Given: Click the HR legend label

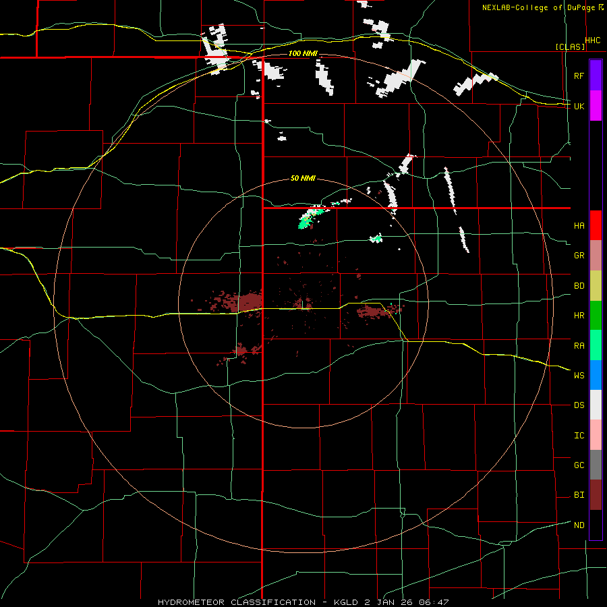Looking at the screenshot, I should click(579, 316).
